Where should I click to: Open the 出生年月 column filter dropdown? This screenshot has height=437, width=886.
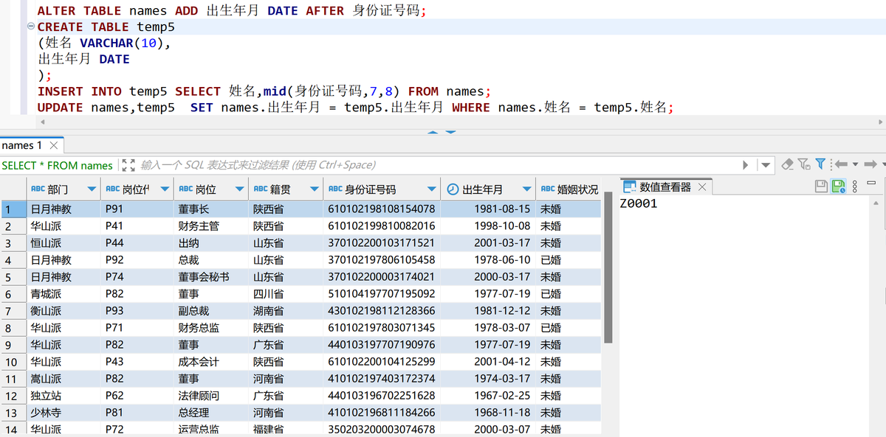[526, 189]
